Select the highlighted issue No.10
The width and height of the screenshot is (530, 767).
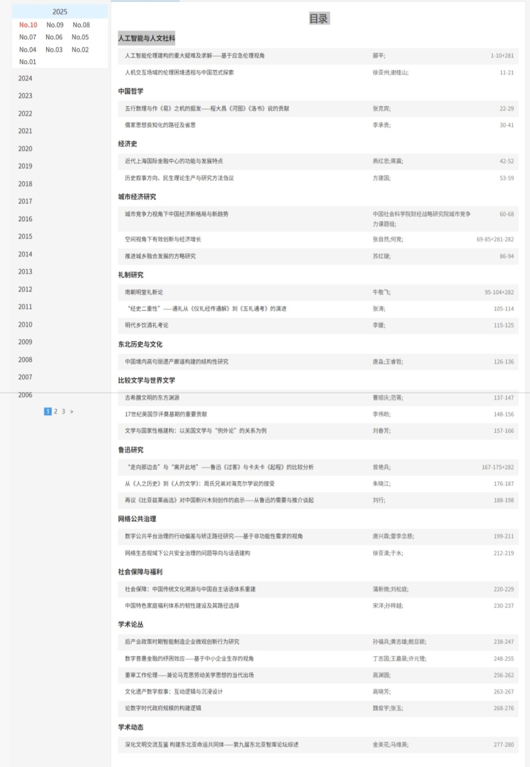click(28, 25)
